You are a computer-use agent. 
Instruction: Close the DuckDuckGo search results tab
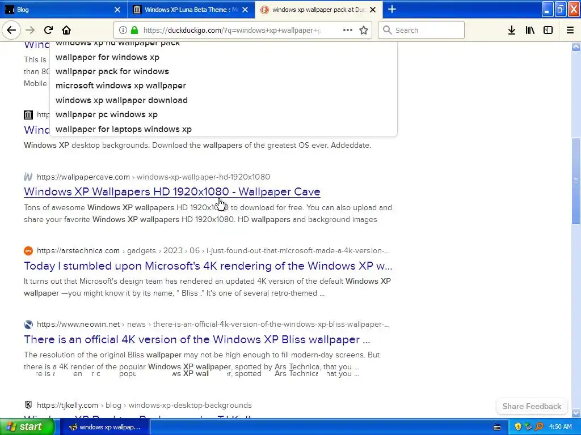click(x=373, y=10)
